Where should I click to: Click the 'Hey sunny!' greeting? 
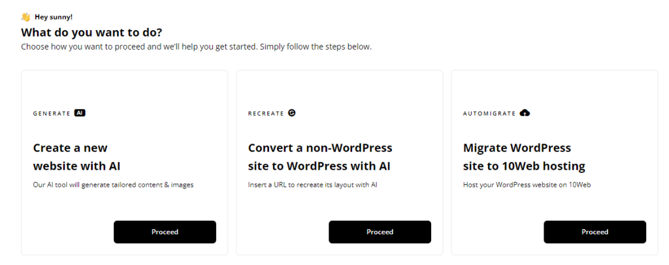tap(54, 17)
